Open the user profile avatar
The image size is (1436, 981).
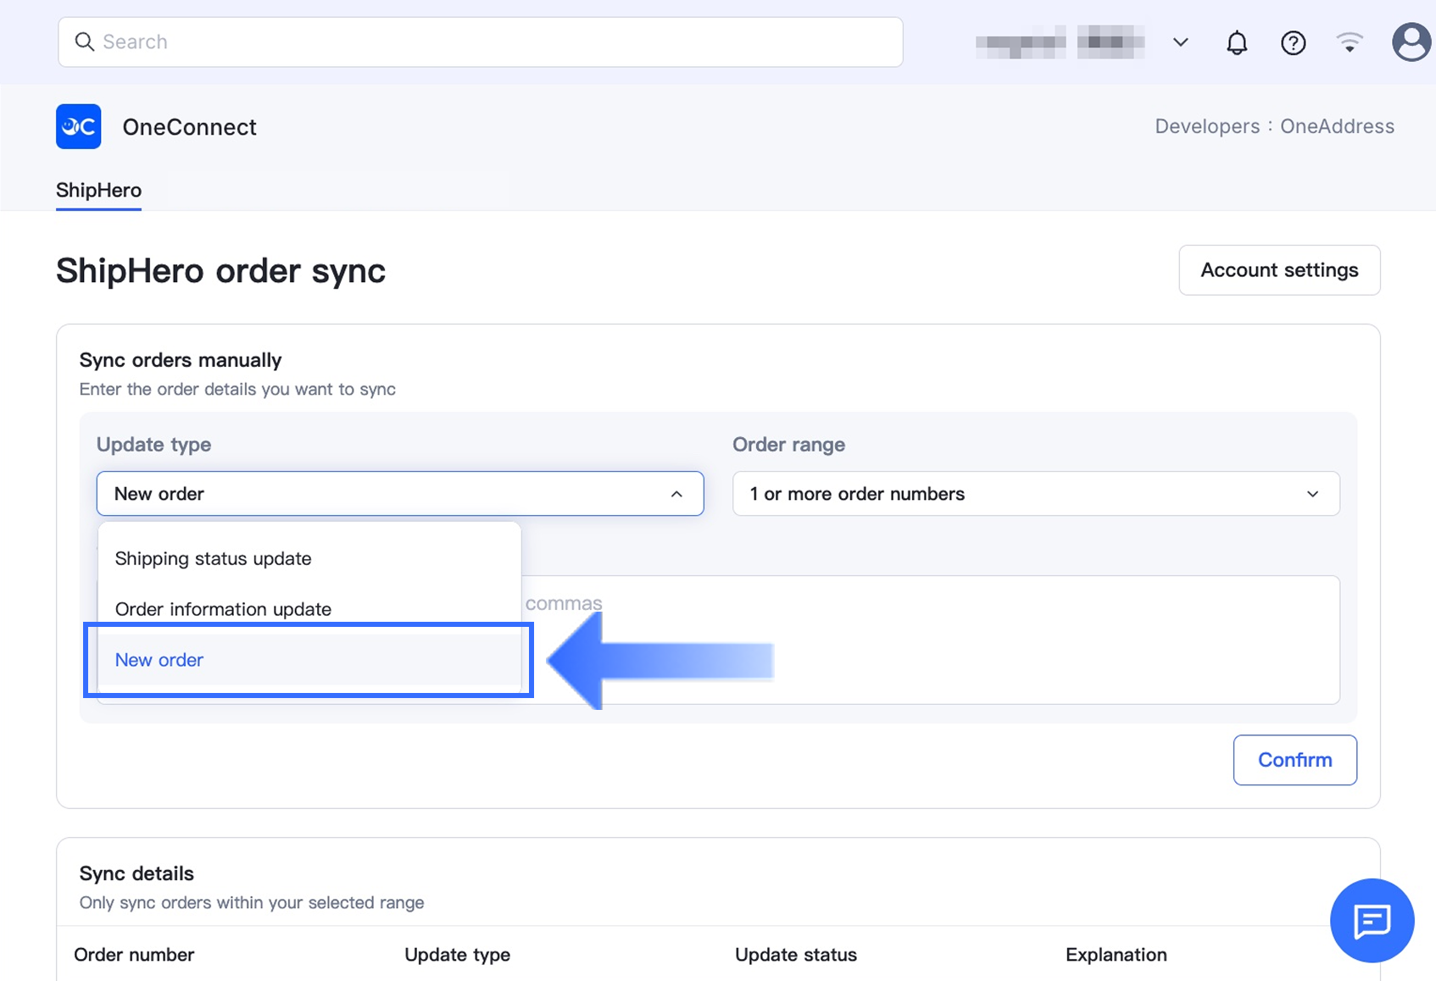(1411, 42)
